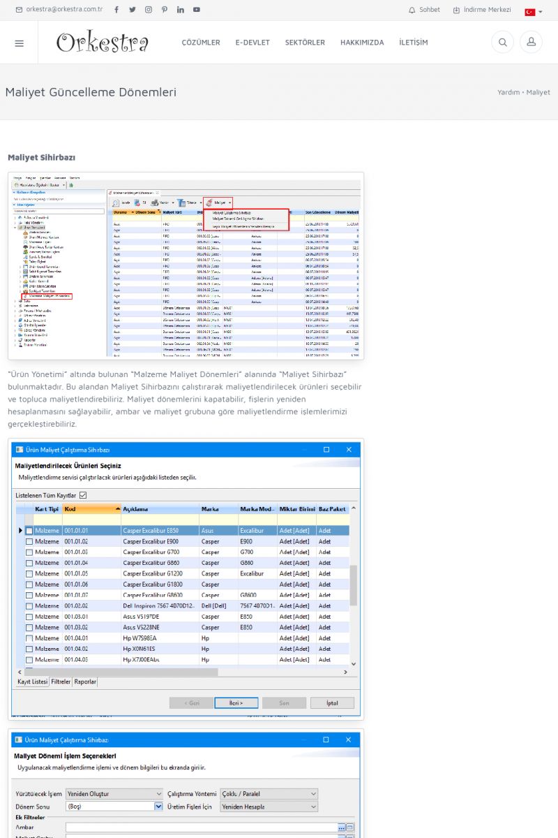Tick the checkbox for the Hp W7S98EA row
This screenshot has width=558, height=838.
29,638
